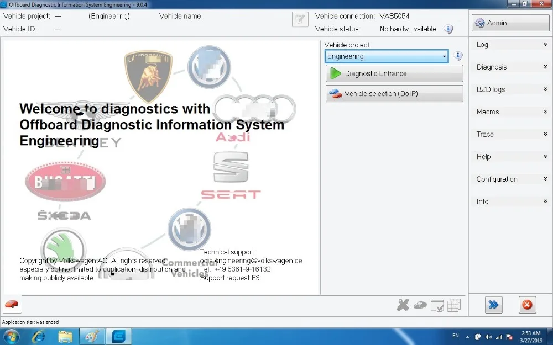Open the vehicle project info icon

pos(458,56)
